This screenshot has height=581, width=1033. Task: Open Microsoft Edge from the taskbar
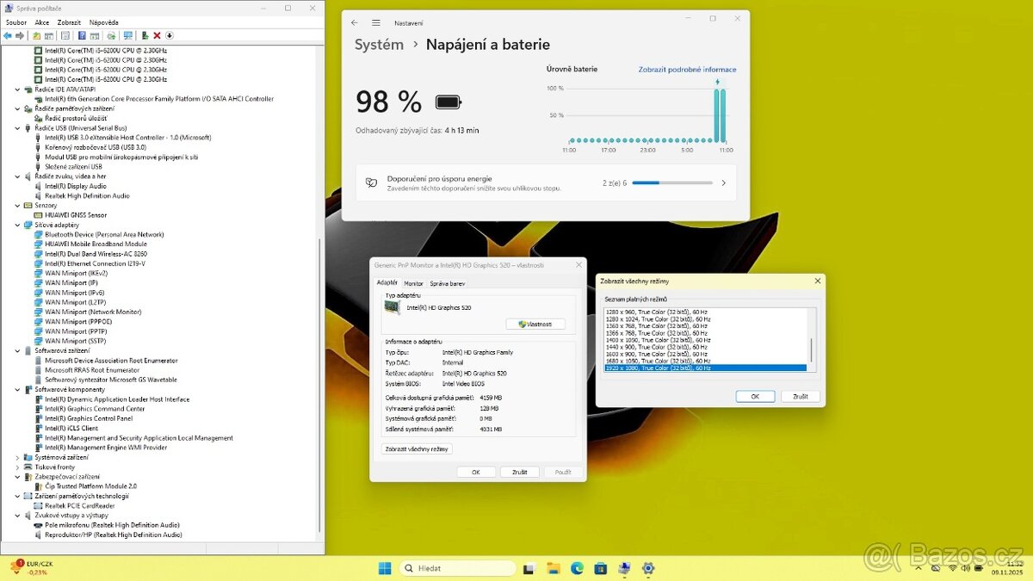[576, 568]
